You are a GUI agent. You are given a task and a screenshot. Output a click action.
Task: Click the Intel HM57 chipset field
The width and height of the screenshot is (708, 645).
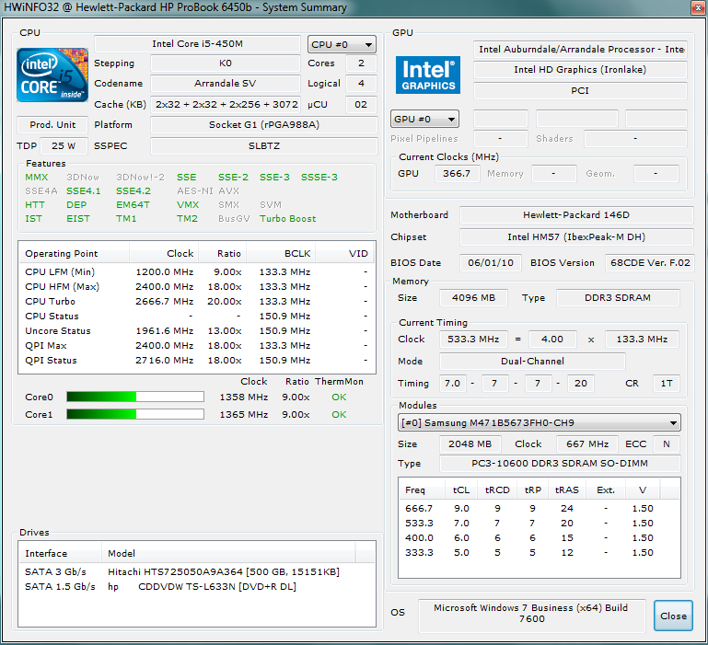coord(576,237)
